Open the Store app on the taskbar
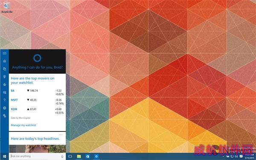 [87, 157]
